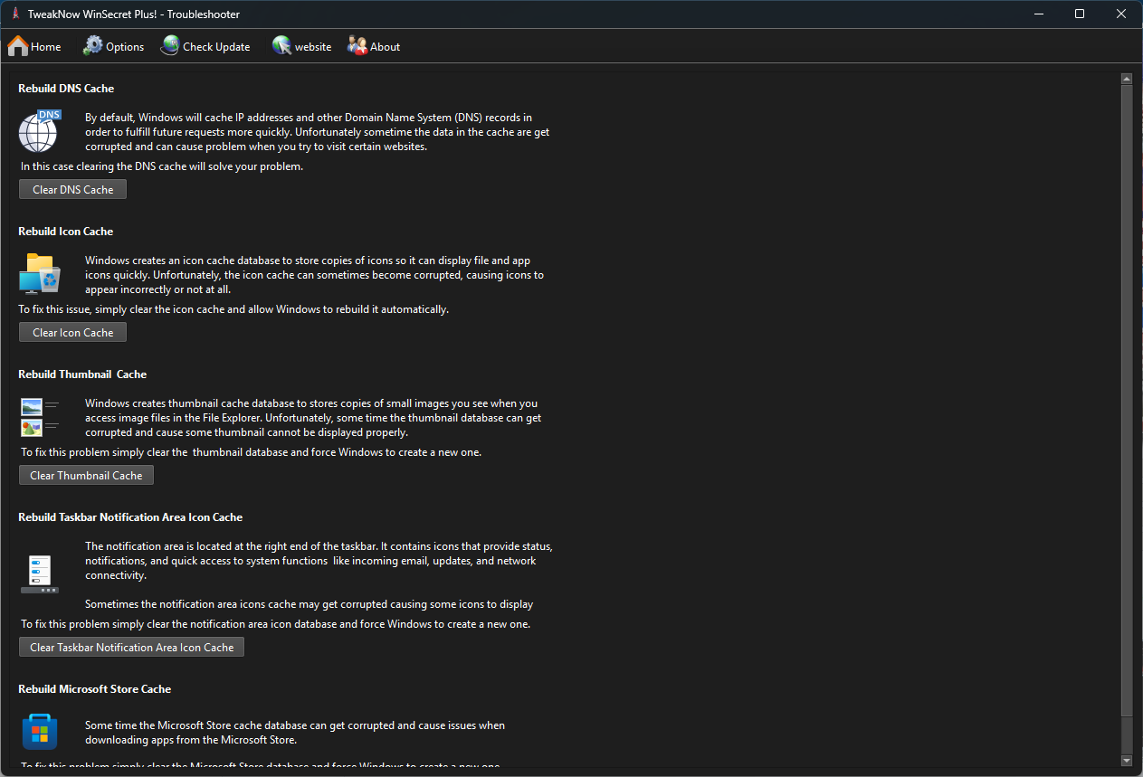1143x777 pixels.
Task: Click the Rebuild DNS Cache heading
Action: pyautogui.click(x=66, y=89)
